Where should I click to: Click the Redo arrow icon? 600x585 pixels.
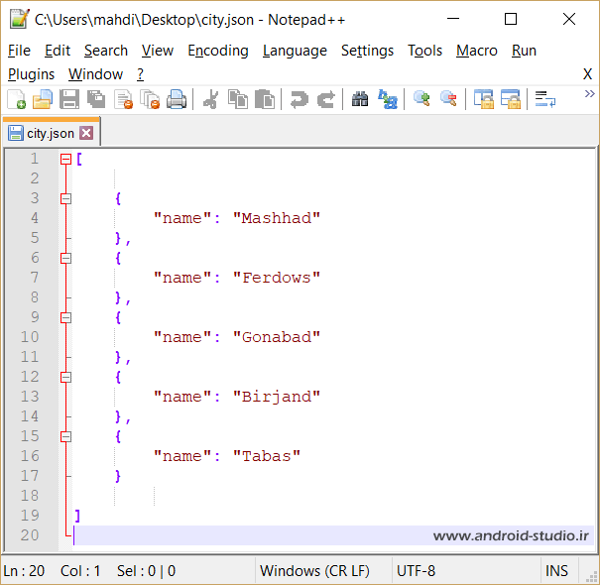[x=326, y=99]
